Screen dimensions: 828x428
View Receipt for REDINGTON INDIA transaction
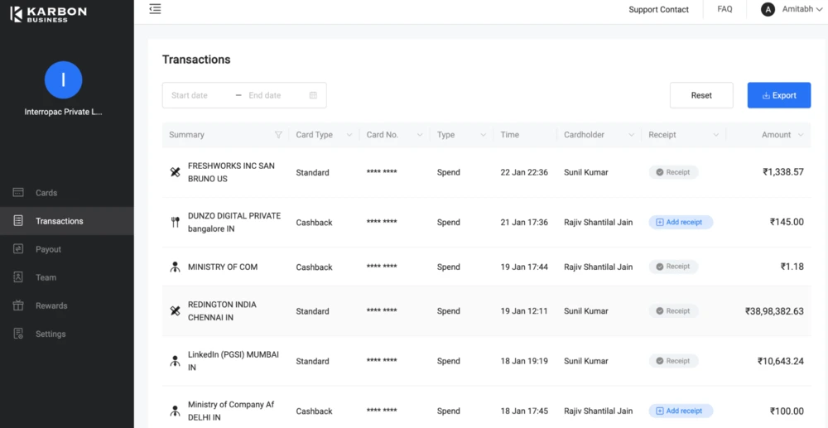[x=673, y=310]
